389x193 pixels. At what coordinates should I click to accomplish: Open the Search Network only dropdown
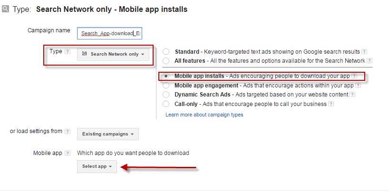tap(113, 54)
